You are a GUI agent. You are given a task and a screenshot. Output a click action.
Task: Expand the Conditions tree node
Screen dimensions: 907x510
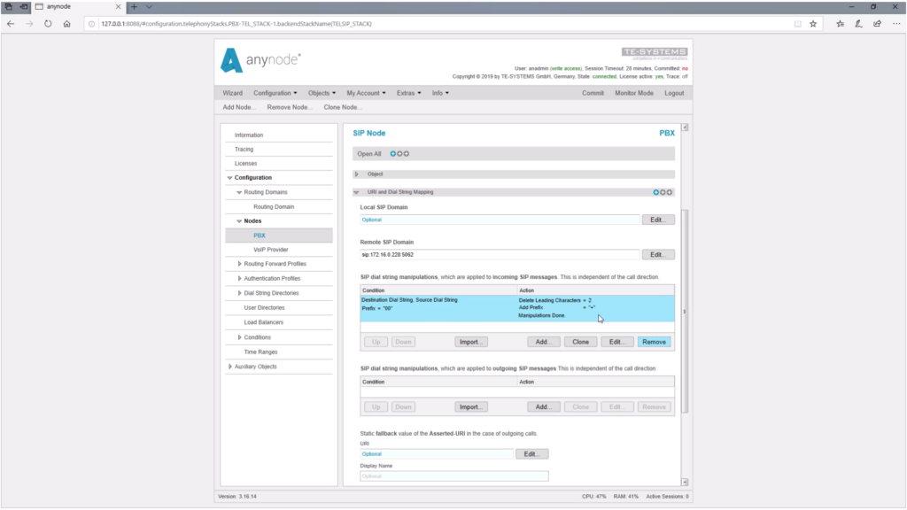(239, 337)
